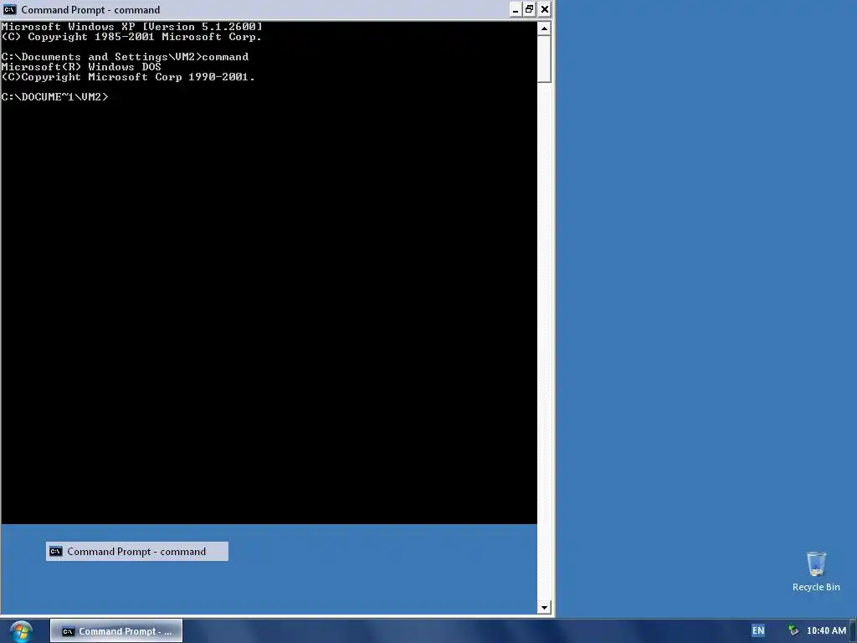Click the 10:40 AM taskbar clock
This screenshot has height=643, width=857.
pyautogui.click(x=826, y=630)
